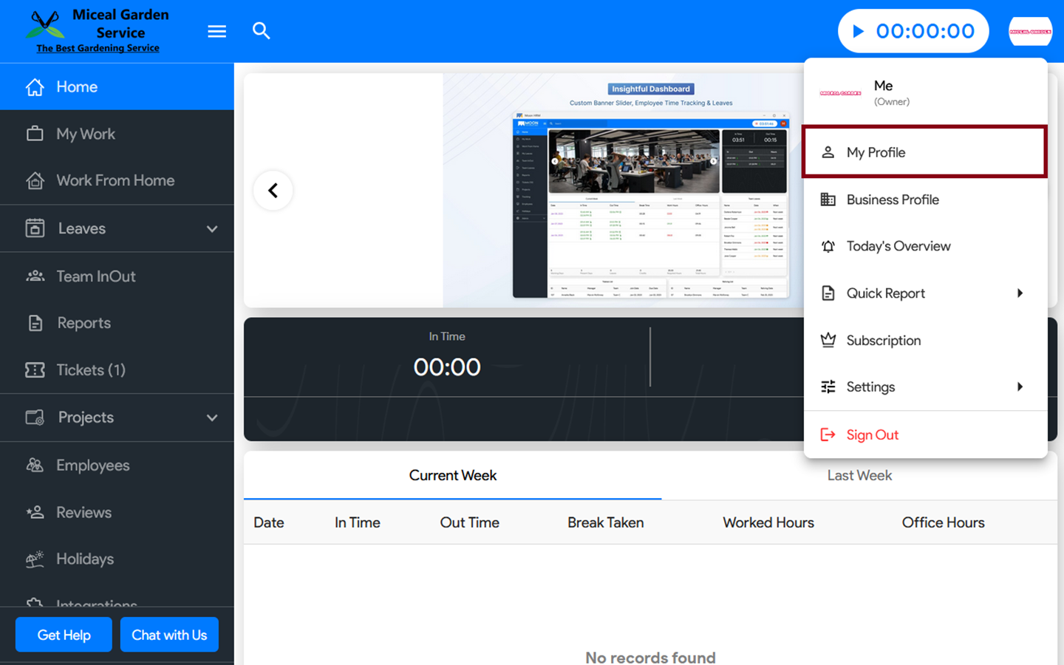Open Business Profile menu entry
This screenshot has width=1064, height=665.
(892, 199)
